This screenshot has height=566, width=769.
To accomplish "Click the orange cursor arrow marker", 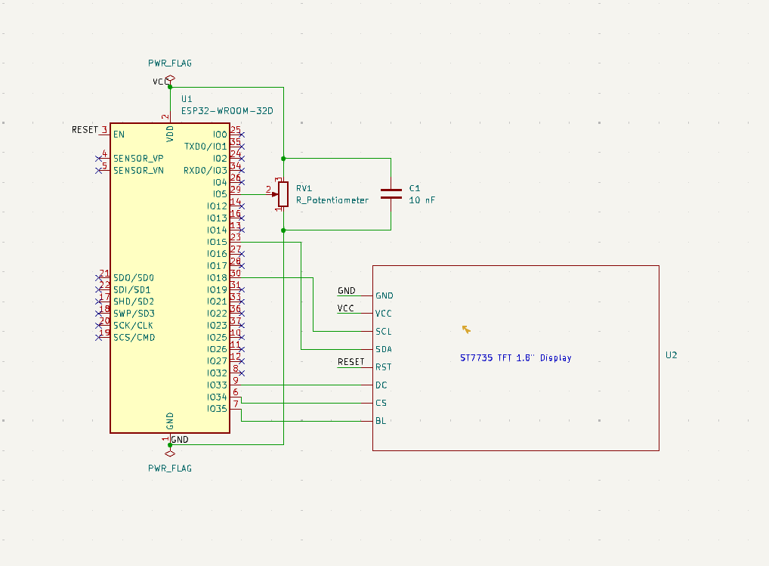I will pyautogui.click(x=465, y=329).
